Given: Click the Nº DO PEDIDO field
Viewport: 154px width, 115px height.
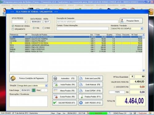Looking at the screenshot, I should click(x=19, y=22).
